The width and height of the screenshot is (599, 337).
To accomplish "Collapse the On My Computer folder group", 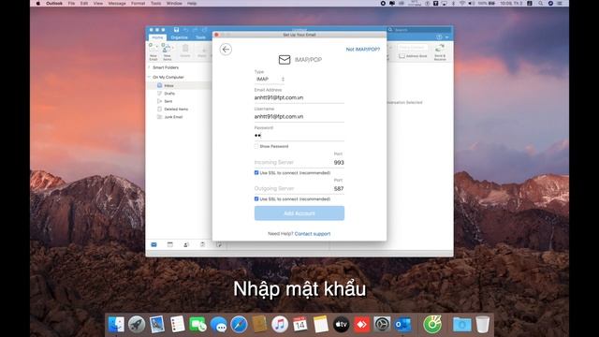I will (x=149, y=77).
